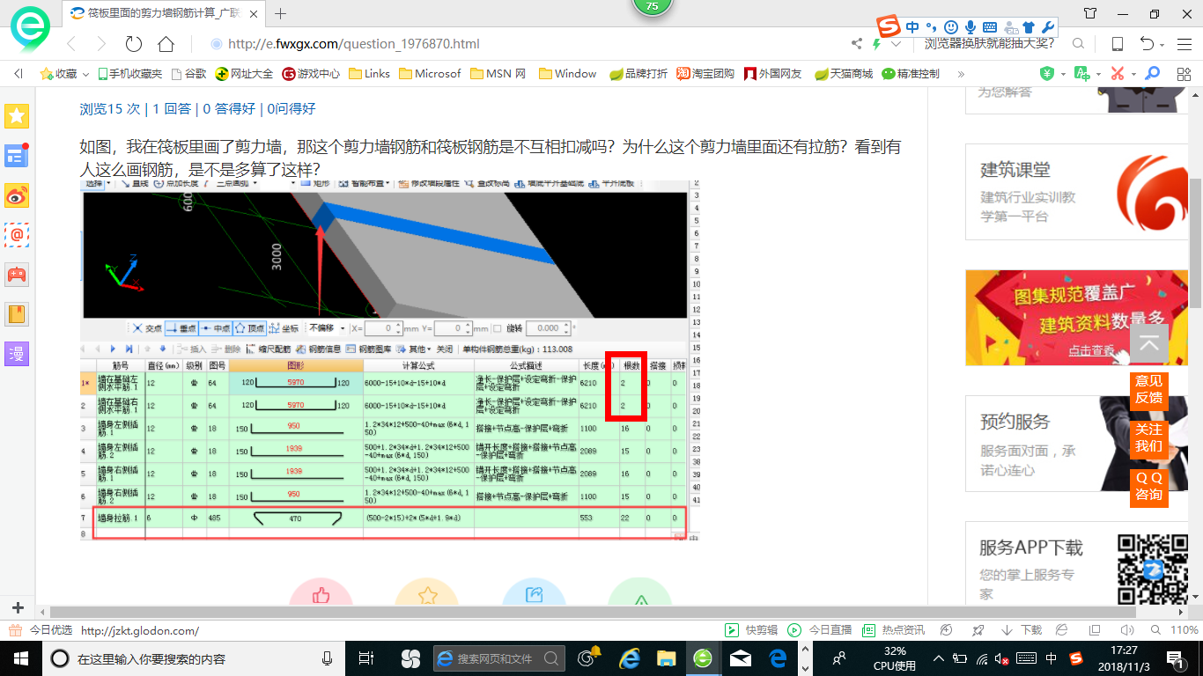Select the 筏板里面的剪力墙钢筋计算 browser tab
1203x676 pixels.
pyautogui.click(x=165, y=13)
